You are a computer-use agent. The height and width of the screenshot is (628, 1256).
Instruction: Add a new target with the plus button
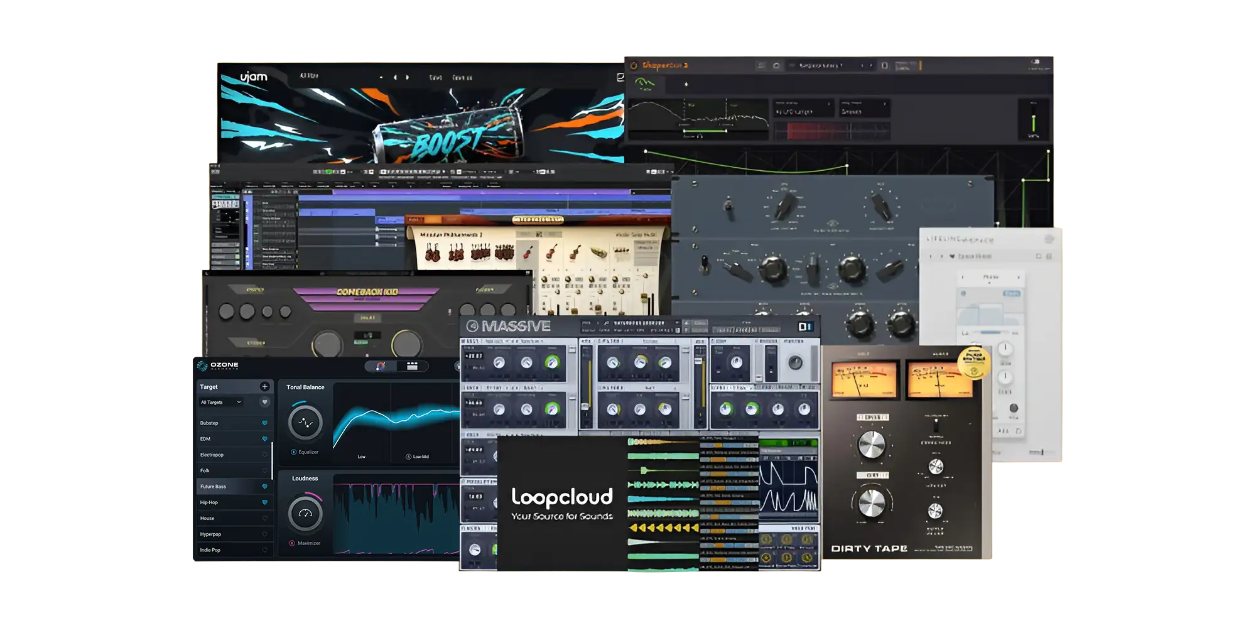point(264,387)
